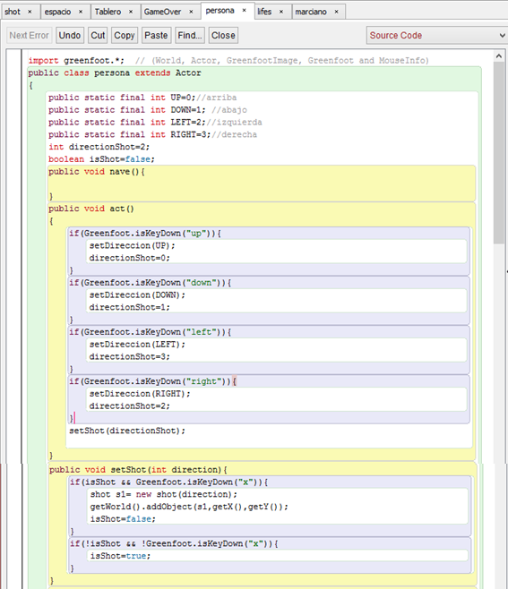
Task: Click the 'setShot(directionShot);' line
Action: coord(127,431)
